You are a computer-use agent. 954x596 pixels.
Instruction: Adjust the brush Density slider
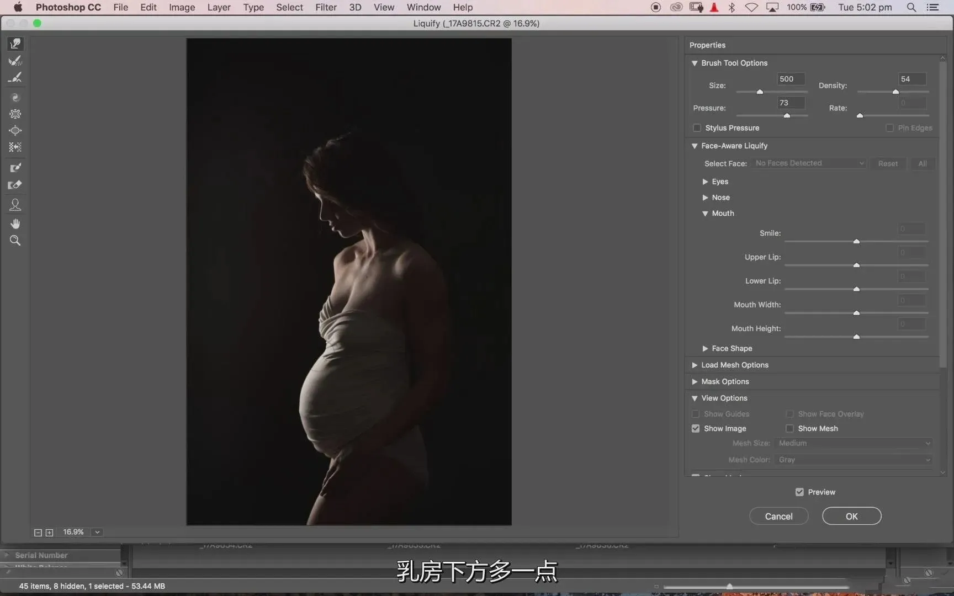[895, 92]
